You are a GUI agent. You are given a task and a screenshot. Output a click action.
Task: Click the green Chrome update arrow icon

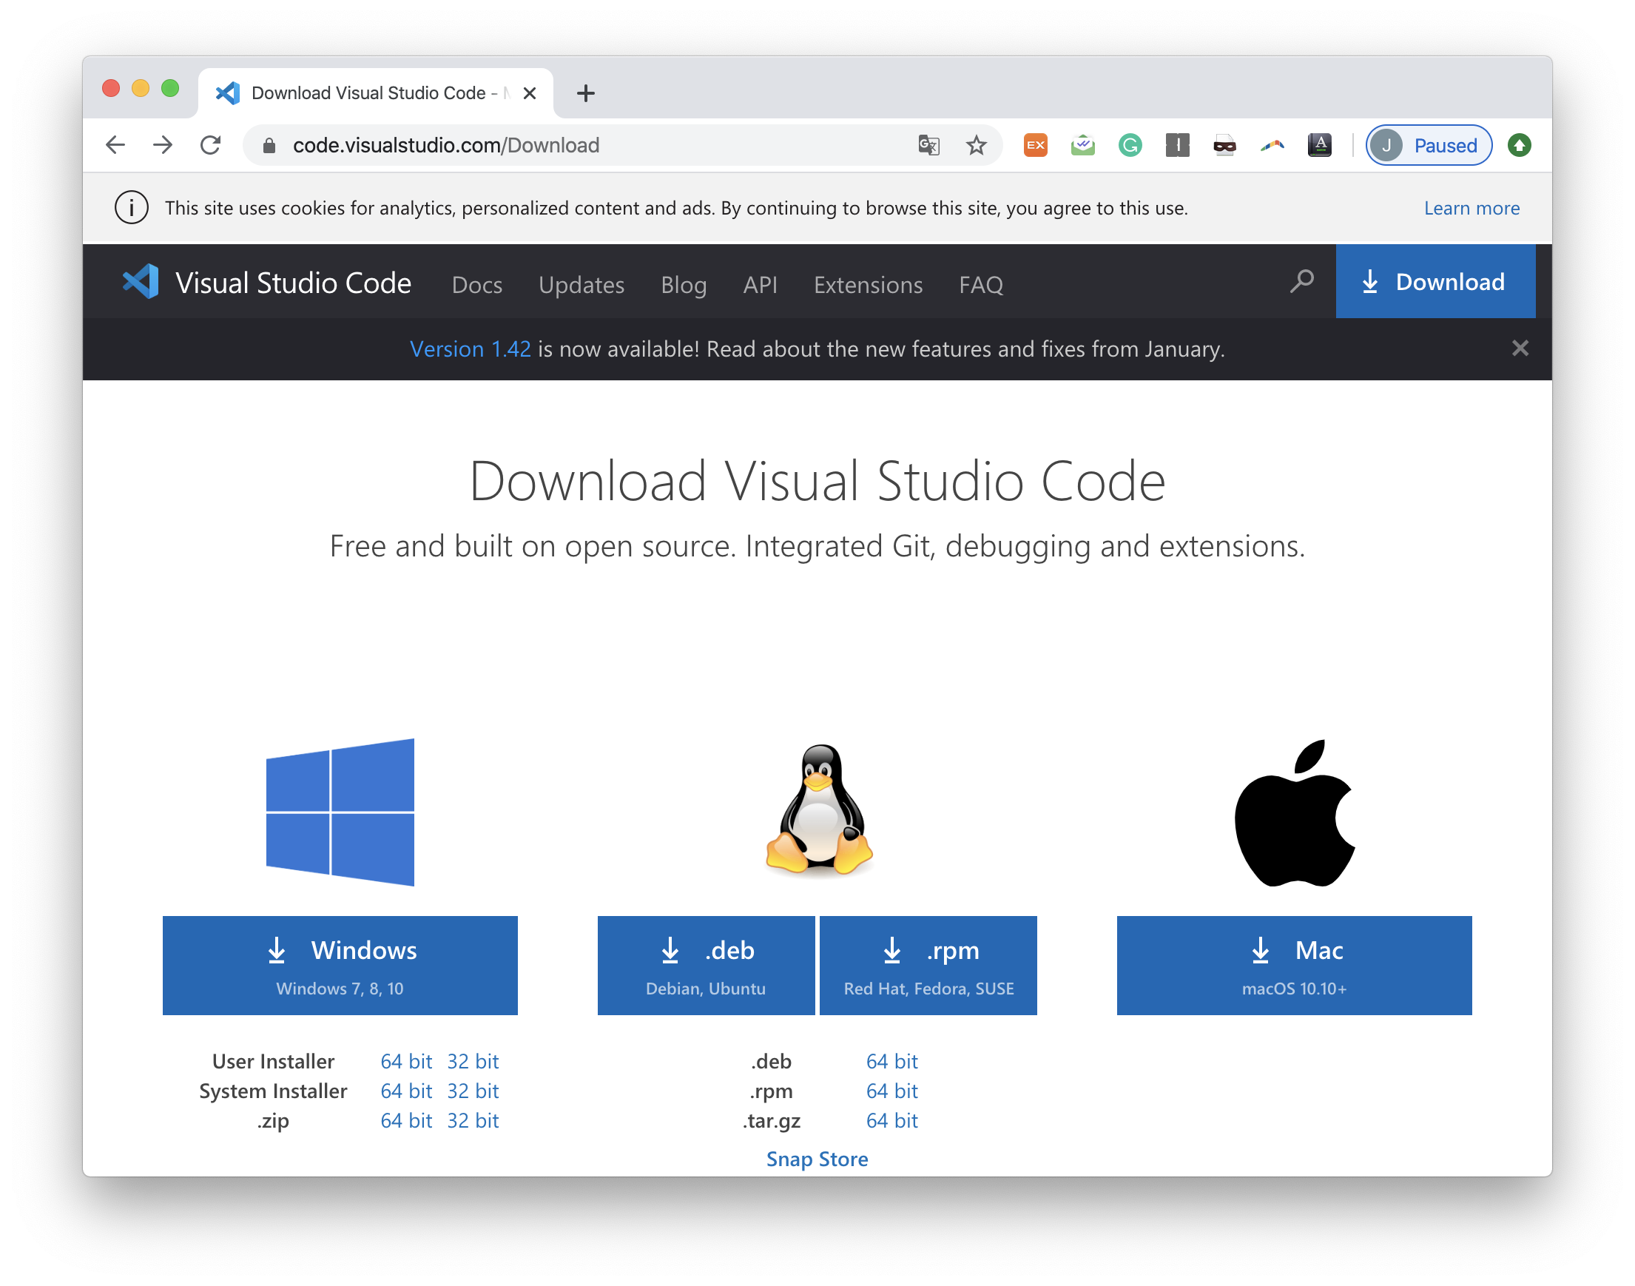point(1519,144)
